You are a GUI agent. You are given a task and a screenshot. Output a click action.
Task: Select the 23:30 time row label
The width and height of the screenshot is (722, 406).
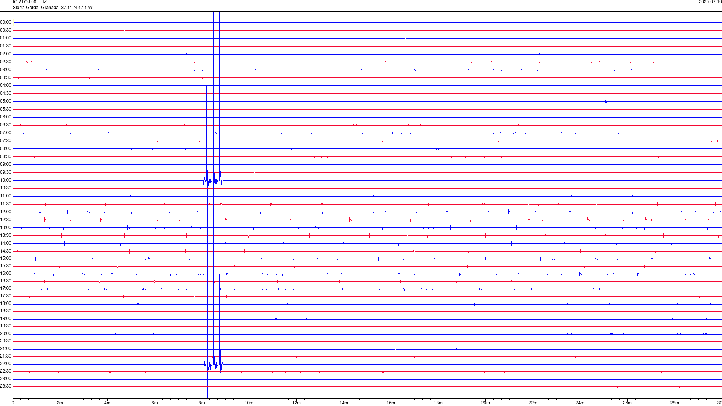[6, 386]
